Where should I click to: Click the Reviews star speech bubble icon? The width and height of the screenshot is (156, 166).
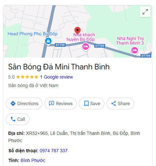(x=52, y=103)
